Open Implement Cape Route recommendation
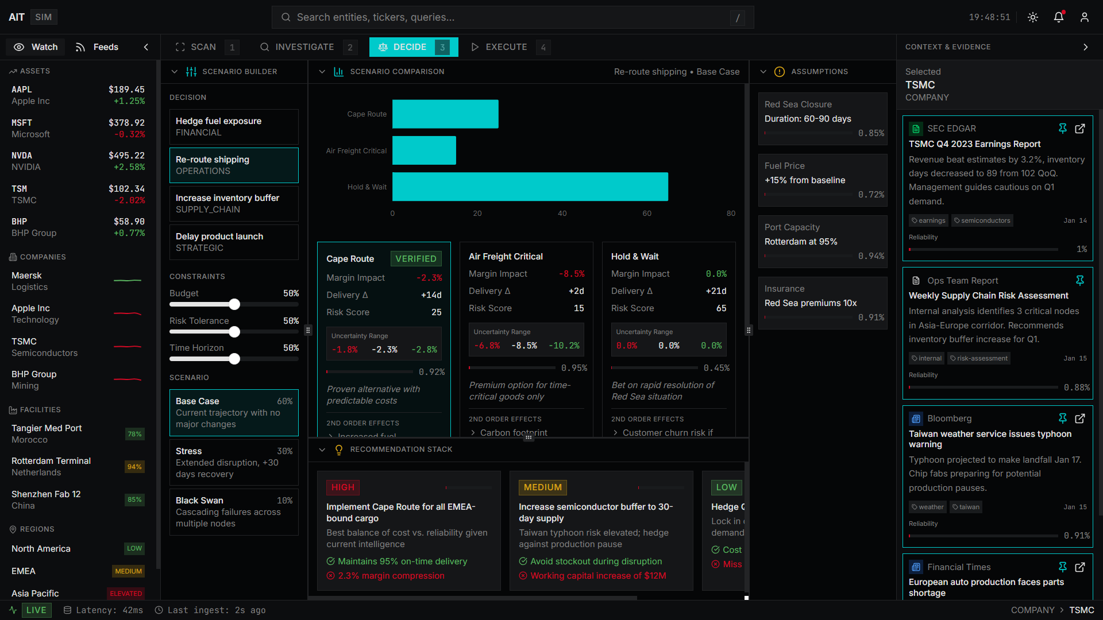The width and height of the screenshot is (1103, 620). pyautogui.click(x=408, y=531)
